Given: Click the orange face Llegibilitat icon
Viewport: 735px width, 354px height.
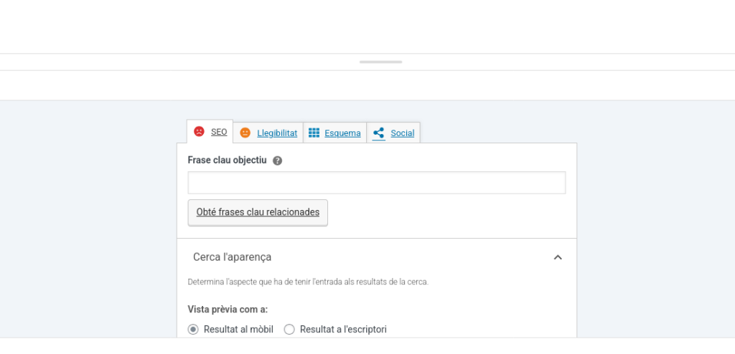Looking at the screenshot, I should (245, 133).
